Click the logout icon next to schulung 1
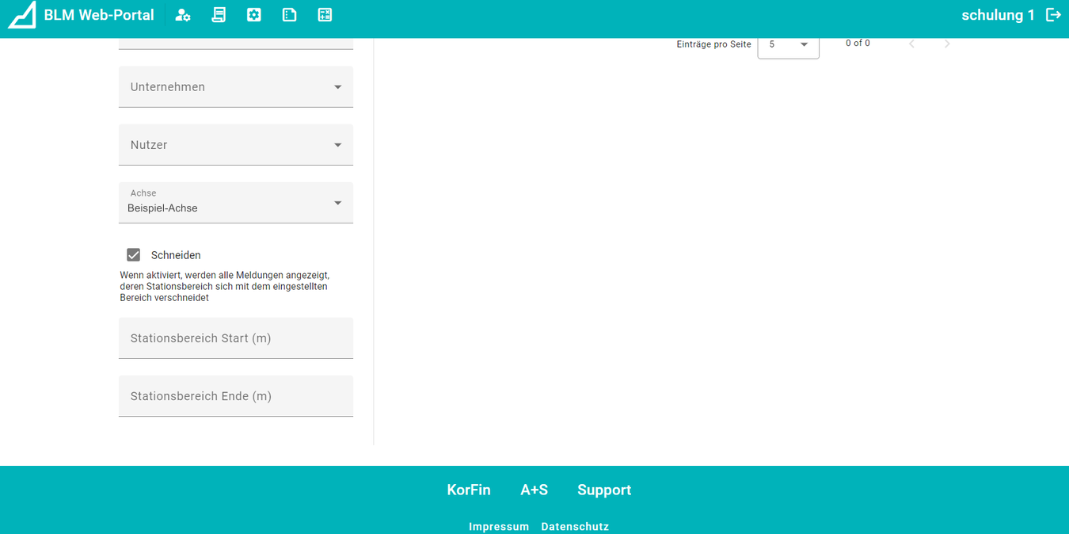 [1053, 15]
